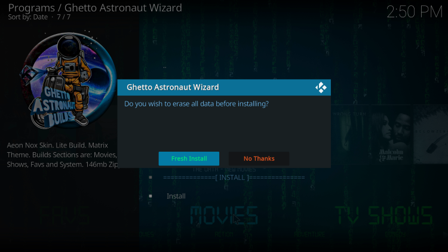This screenshot has height=252, width=448.
Task: Open the Malcolm & Marie poster
Action: coord(391,134)
